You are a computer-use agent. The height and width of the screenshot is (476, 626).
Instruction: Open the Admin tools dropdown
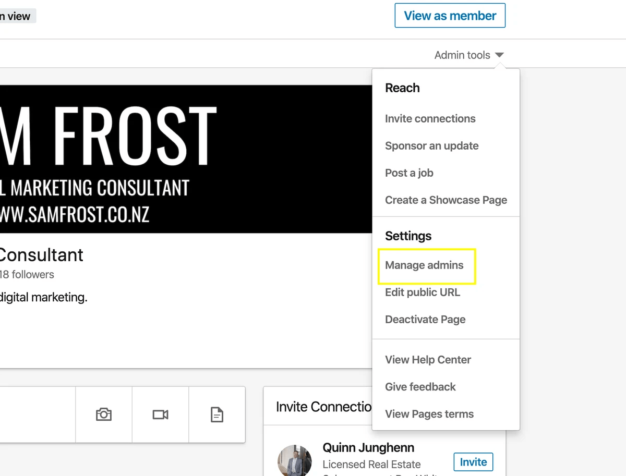tap(469, 55)
